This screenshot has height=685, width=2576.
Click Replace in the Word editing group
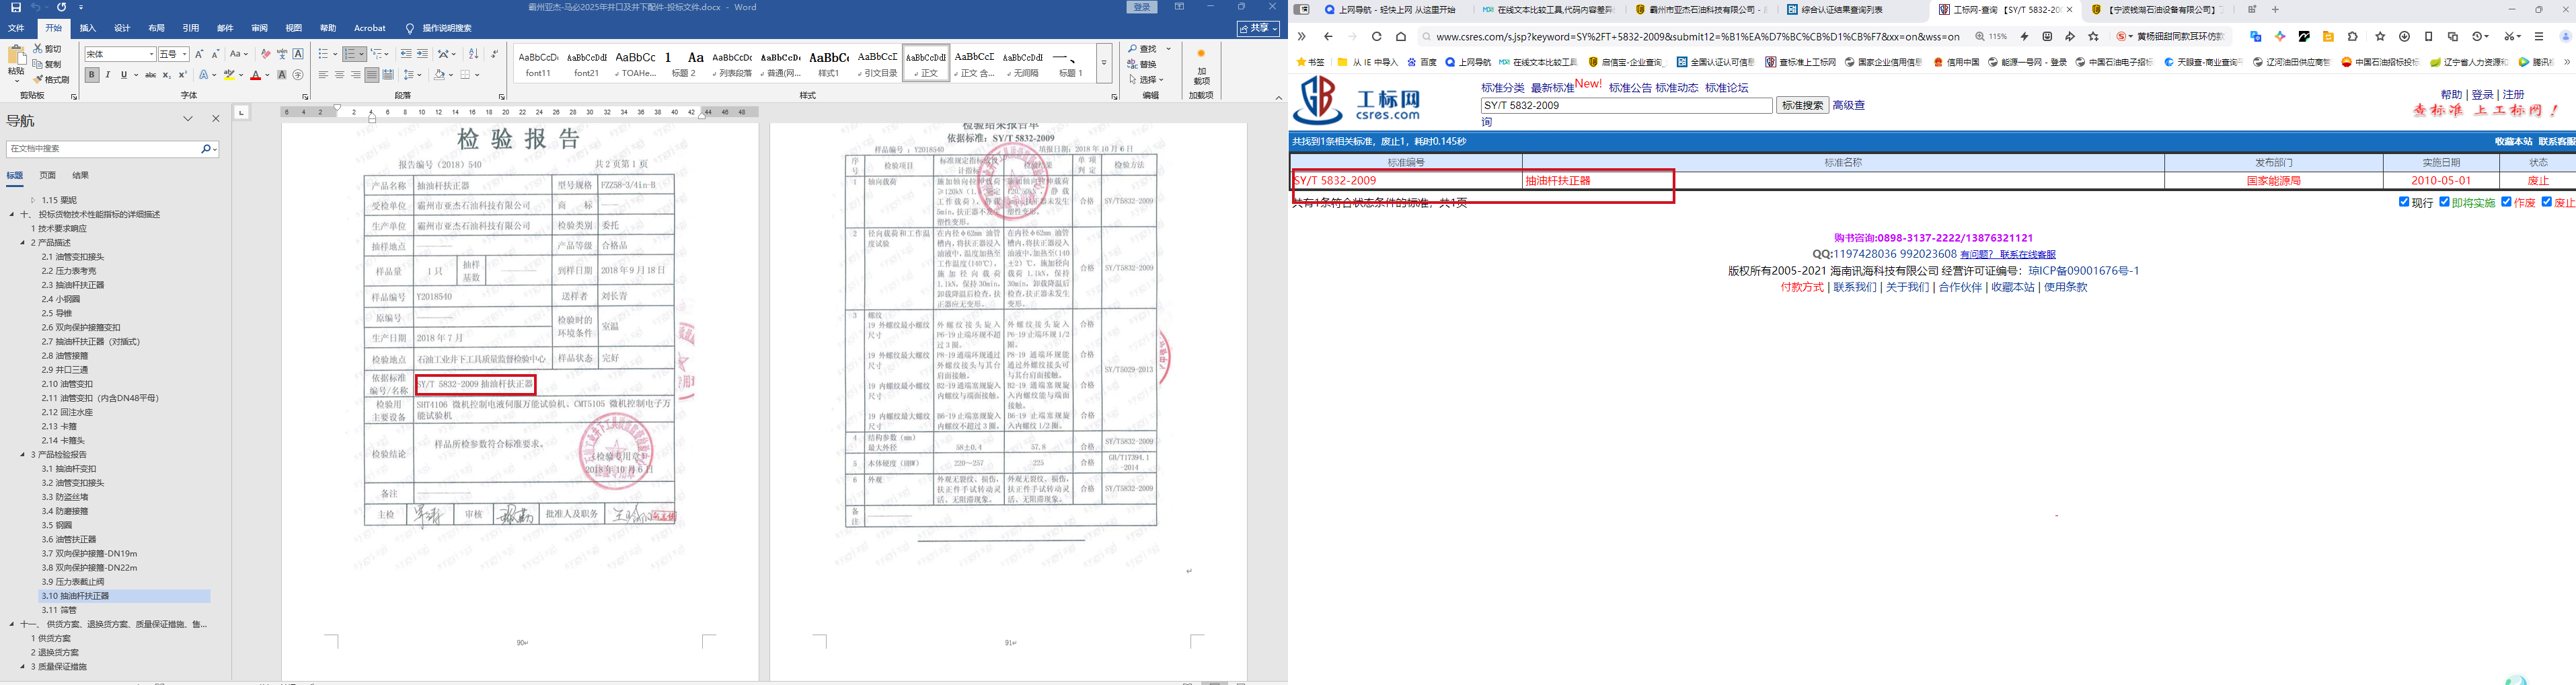tap(1143, 64)
